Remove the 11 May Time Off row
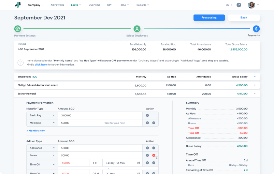274x174 pixels. pos(154,163)
